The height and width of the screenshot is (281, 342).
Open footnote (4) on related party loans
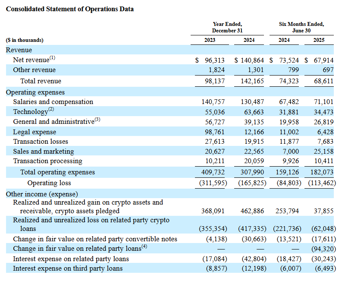click(x=144, y=246)
